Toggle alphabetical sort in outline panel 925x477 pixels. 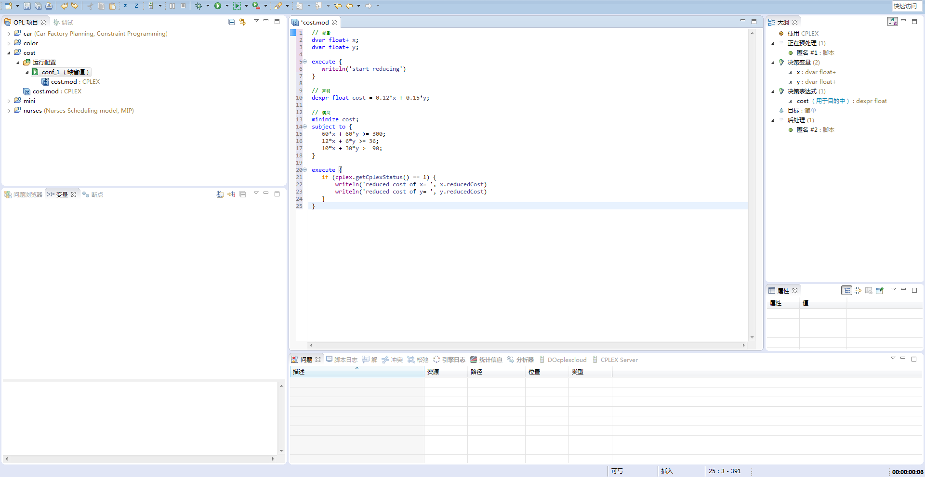coord(892,22)
